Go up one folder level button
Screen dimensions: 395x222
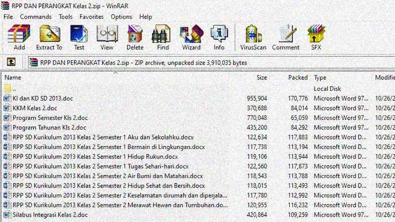click(11, 62)
